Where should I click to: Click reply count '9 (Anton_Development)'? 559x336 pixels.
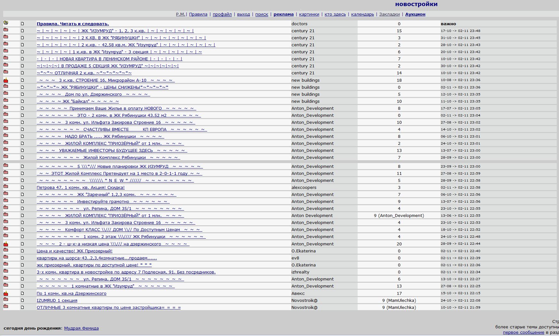click(x=399, y=216)
